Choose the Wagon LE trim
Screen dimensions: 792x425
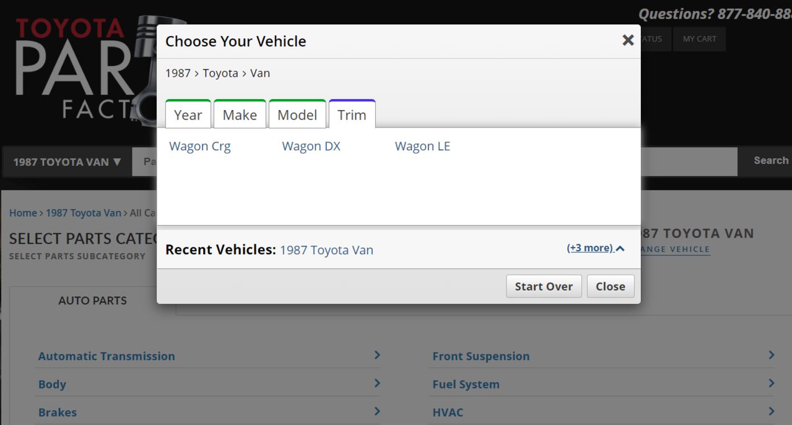[x=423, y=147]
